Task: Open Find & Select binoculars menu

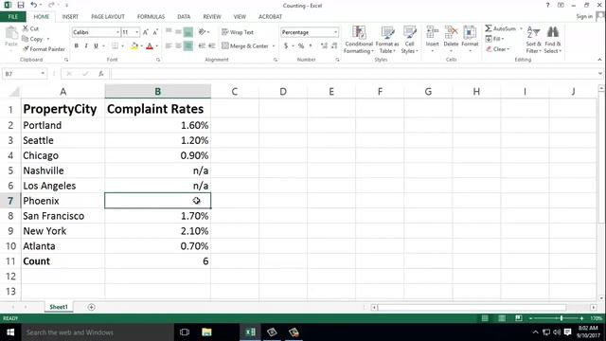Action: click(x=553, y=40)
